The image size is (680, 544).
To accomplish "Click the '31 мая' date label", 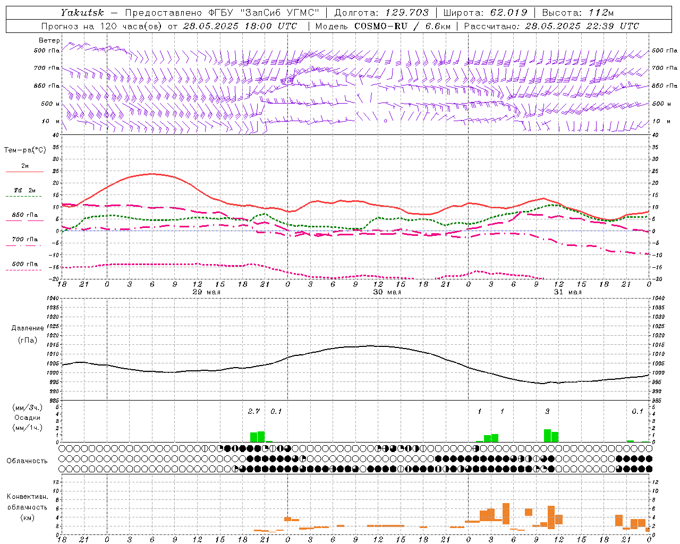I will 568,292.
